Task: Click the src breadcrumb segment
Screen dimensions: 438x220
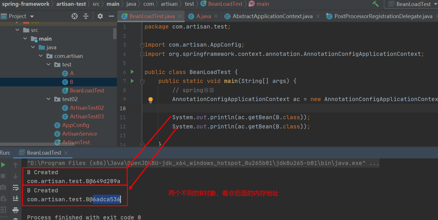Action: pyautogui.click(x=96, y=4)
